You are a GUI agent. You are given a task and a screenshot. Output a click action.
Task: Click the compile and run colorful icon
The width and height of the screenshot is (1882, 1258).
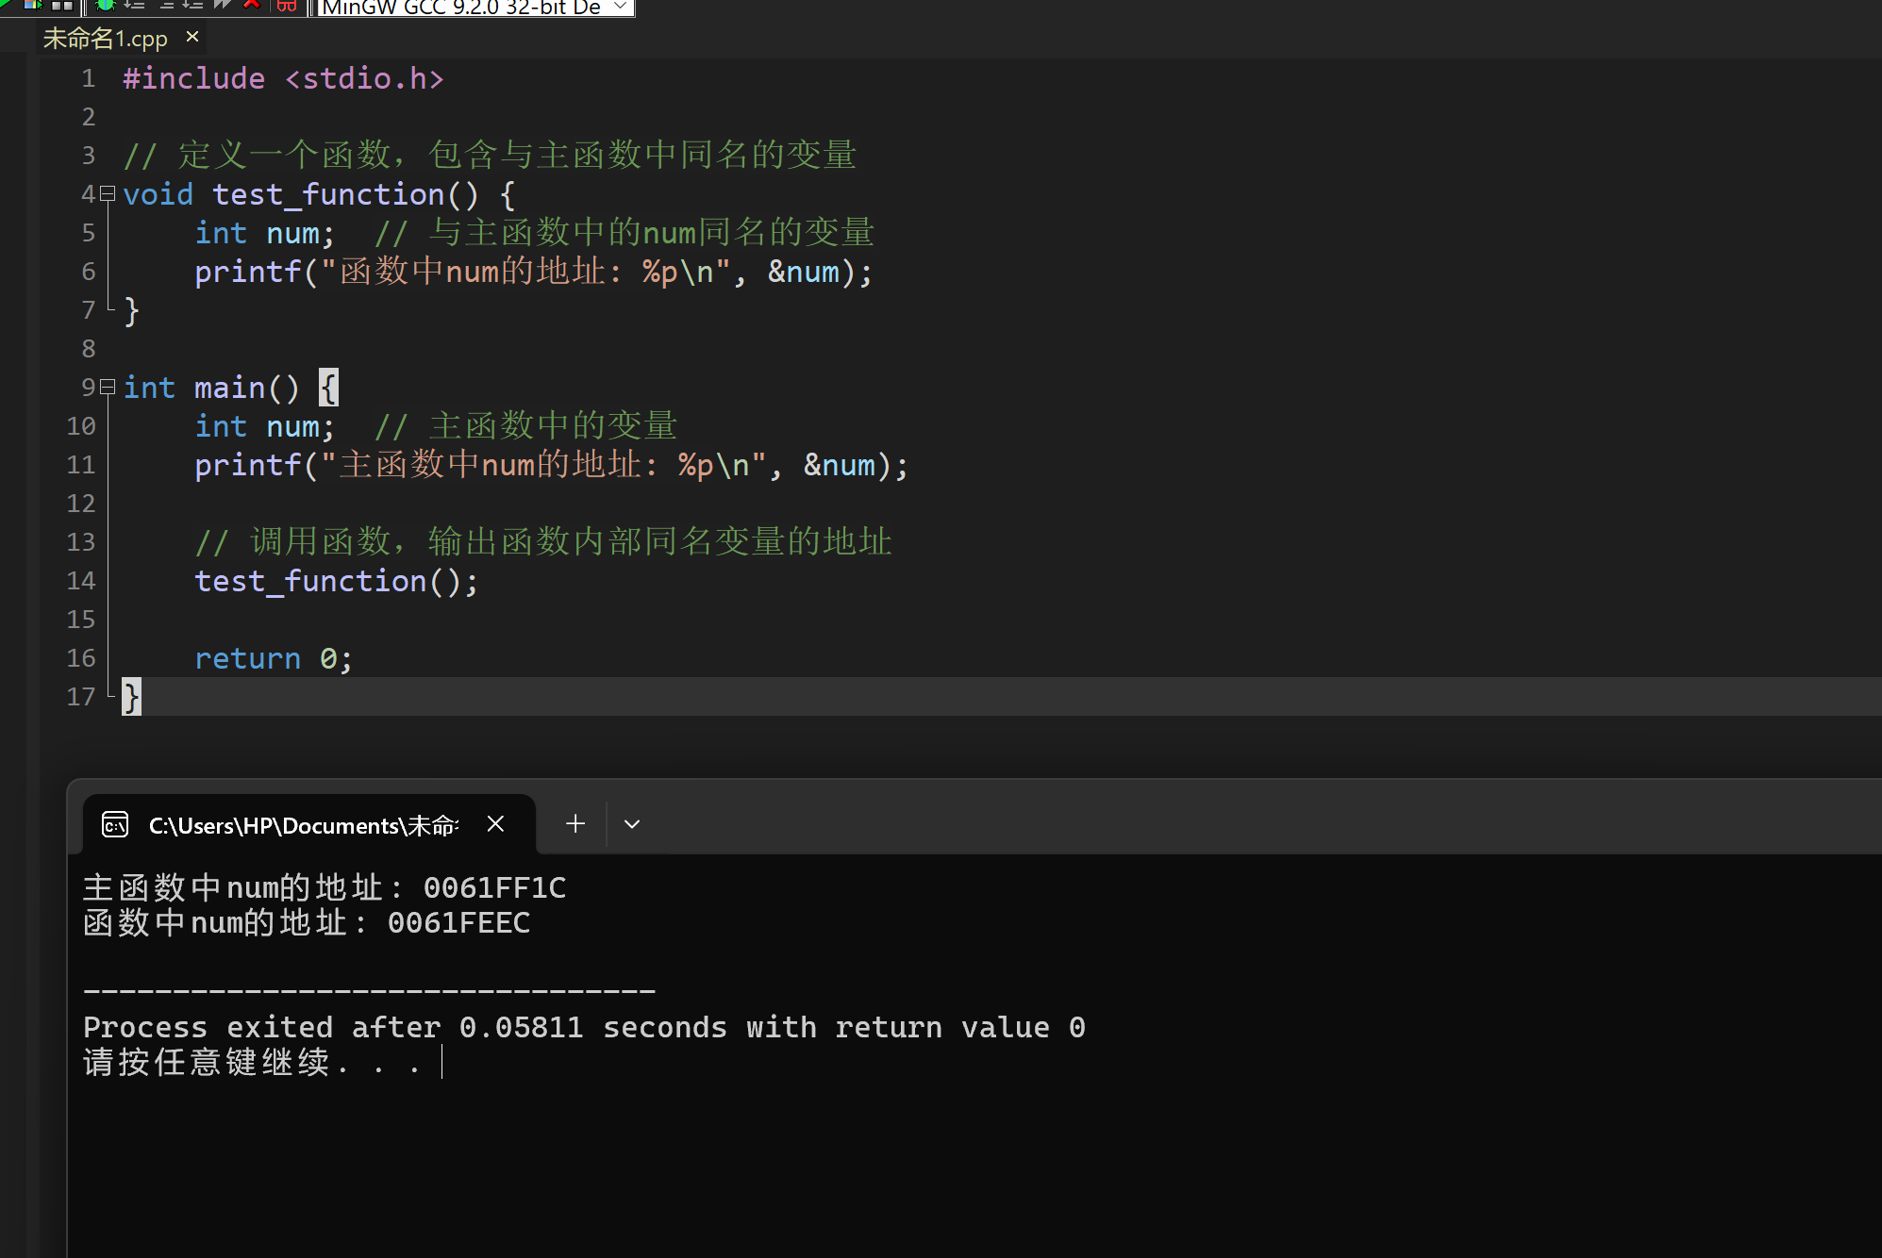(33, 5)
